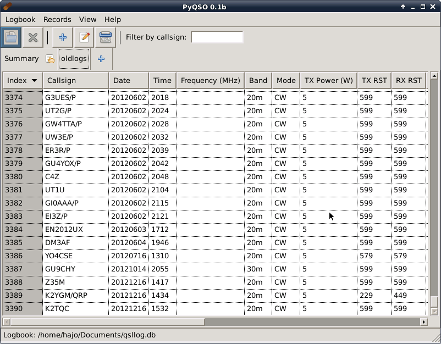Click the edit record pencil icon
Image resolution: width=441 pixels, height=344 pixels.
84,37
